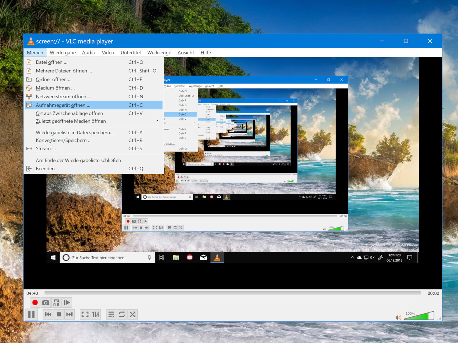Click the search box Zur Suche
Screen dimensions: 458x343
pyautogui.click(x=107, y=258)
